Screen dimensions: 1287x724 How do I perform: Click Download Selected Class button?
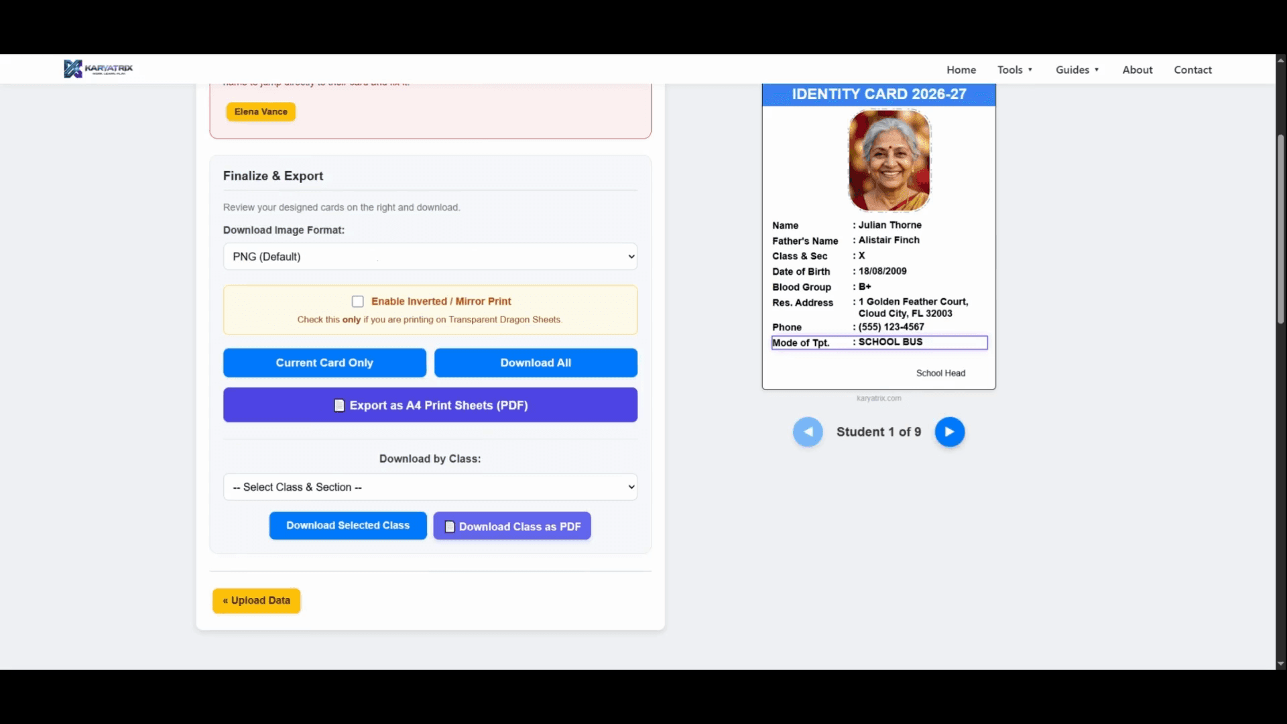(x=348, y=526)
